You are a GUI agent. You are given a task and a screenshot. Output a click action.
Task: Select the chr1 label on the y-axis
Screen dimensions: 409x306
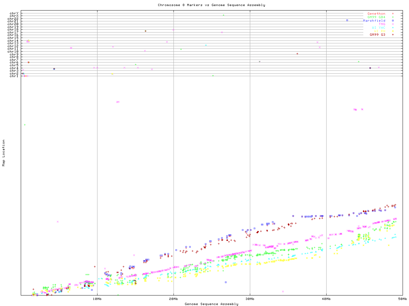coord(14,76)
